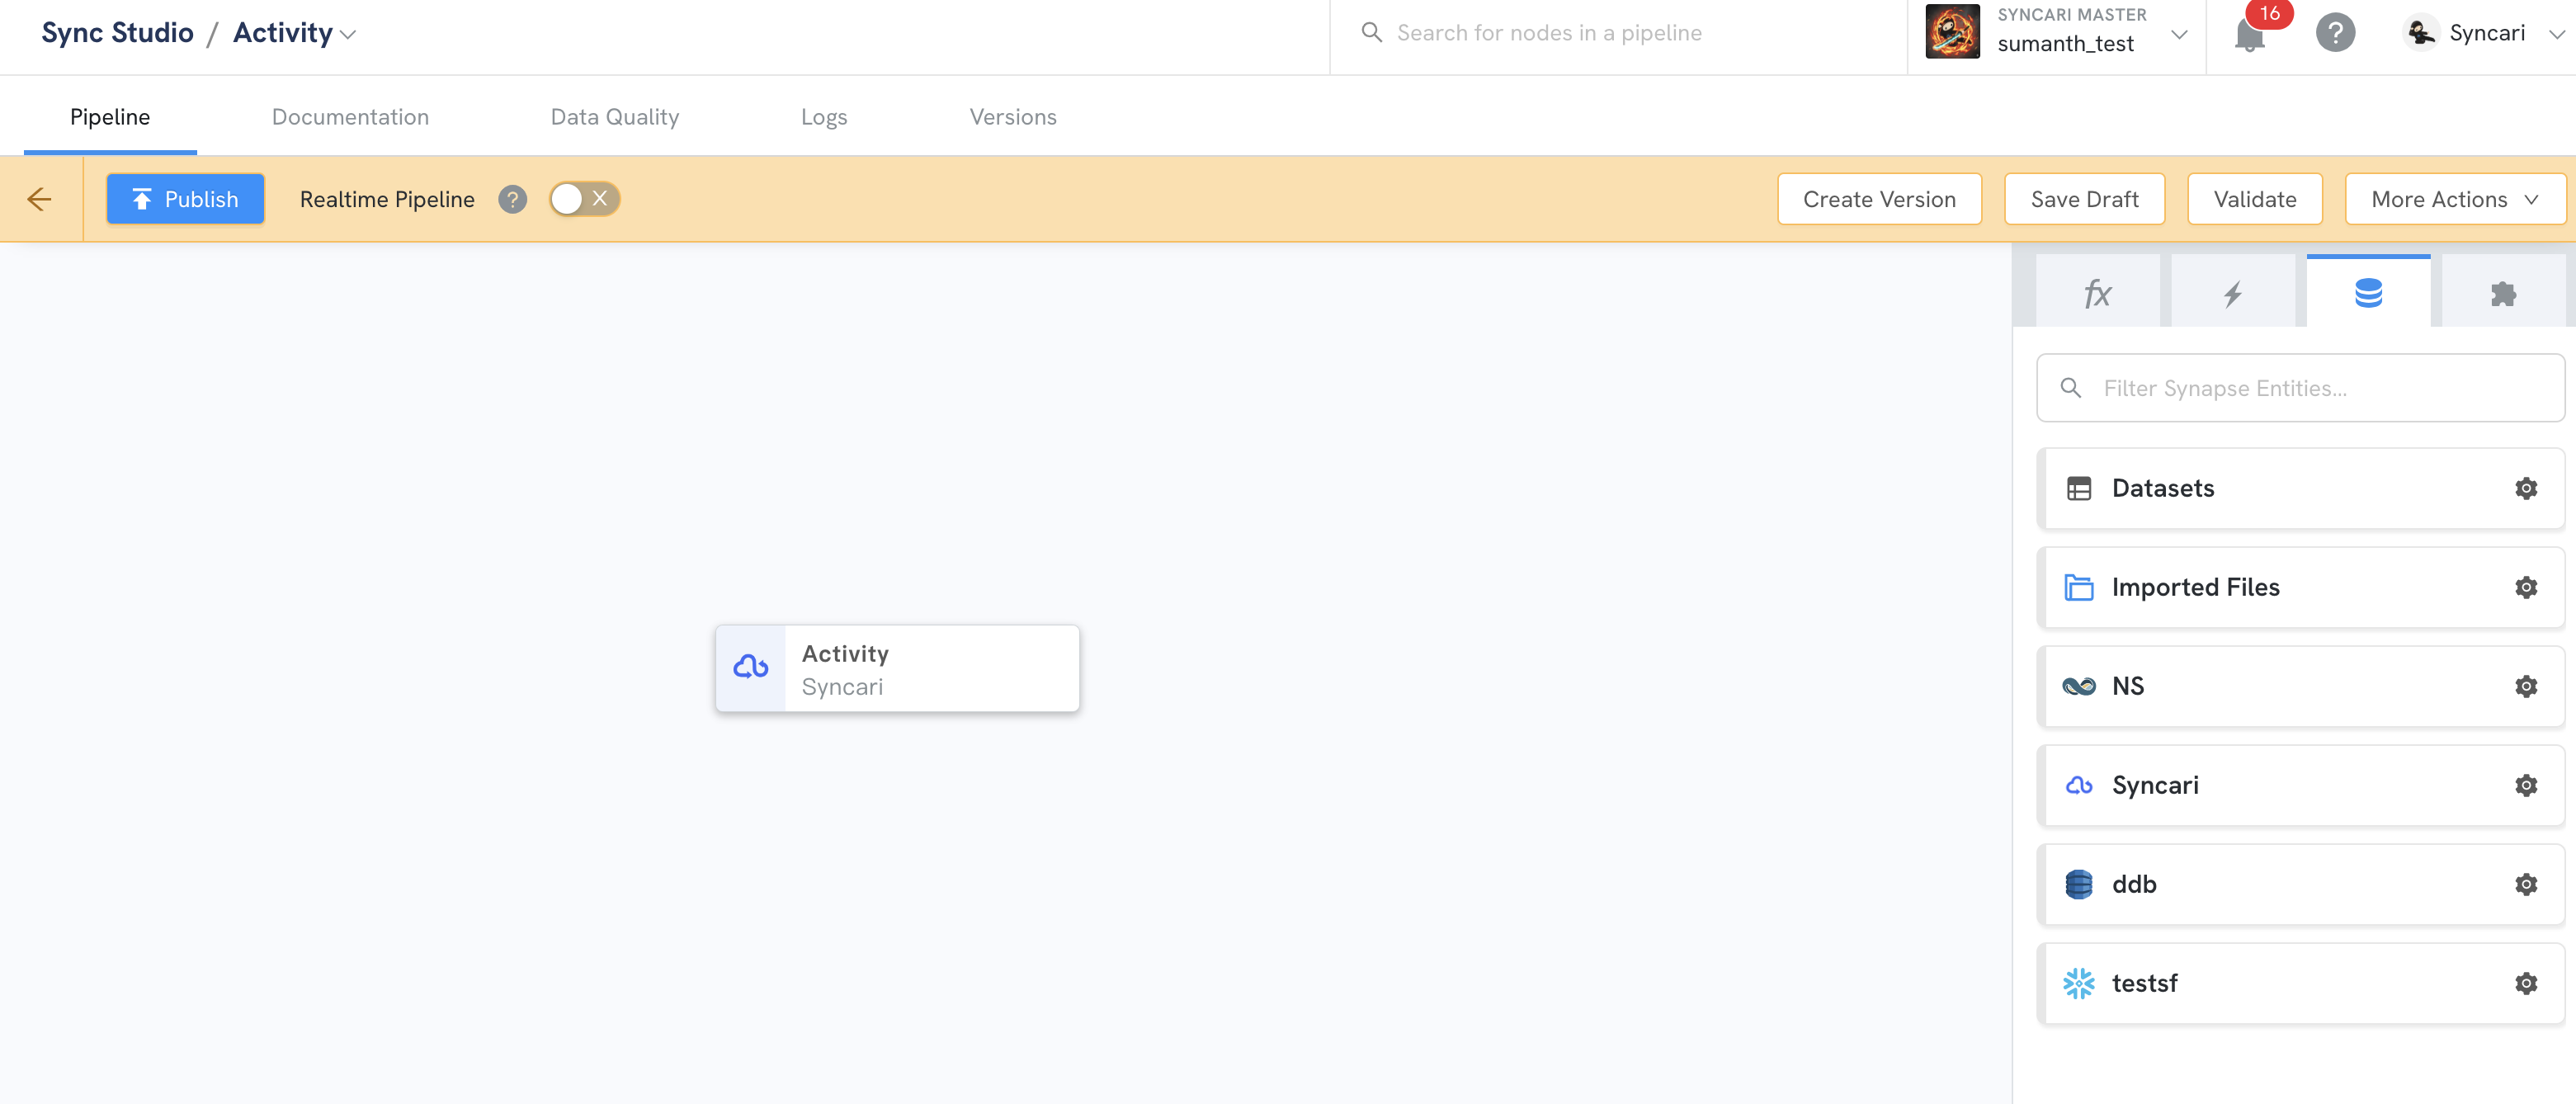Image resolution: width=2576 pixels, height=1104 pixels.
Task: Click the ddb database icon
Action: point(2078,884)
